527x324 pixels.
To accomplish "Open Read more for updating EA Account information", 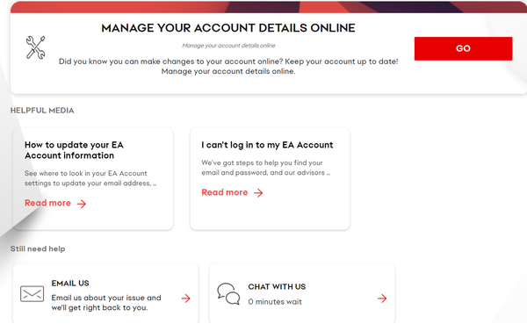I will [x=47, y=203].
